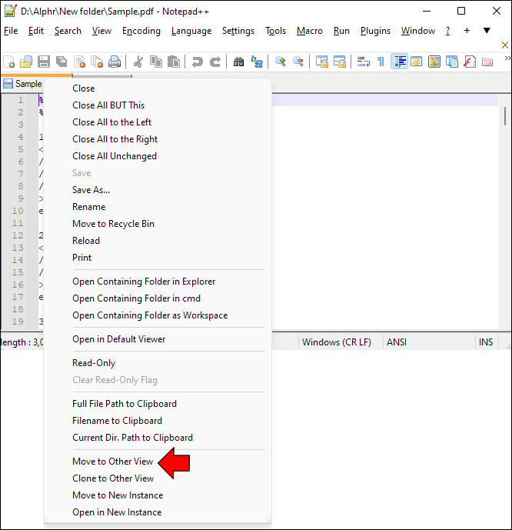Open the Settings menu
This screenshot has width=512, height=530.
pyautogui.click(x=238, y=31)
